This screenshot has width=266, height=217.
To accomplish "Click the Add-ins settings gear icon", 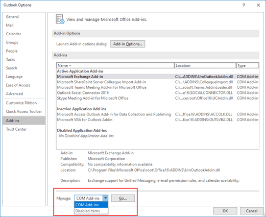I will [x=60, y=19].
